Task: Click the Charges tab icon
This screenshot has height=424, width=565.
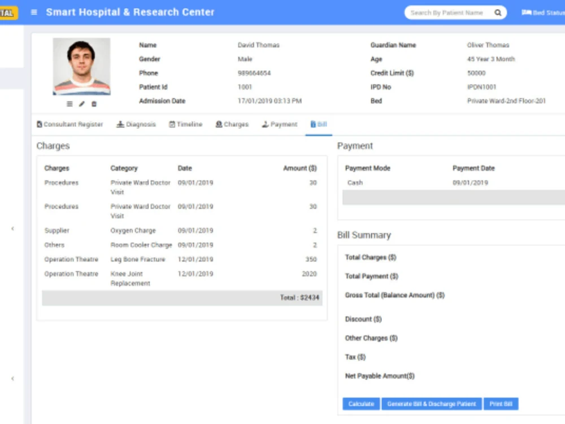Action: tap(218, 124)
